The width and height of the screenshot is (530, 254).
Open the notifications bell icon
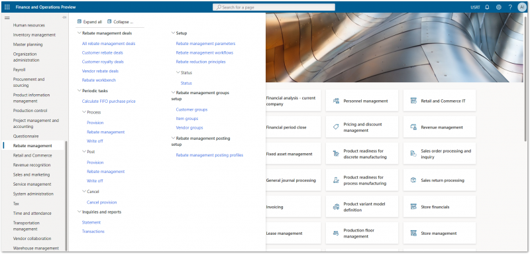point(487,7)
